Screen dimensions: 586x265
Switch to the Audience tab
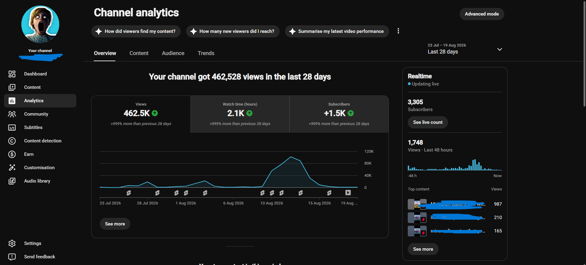coord(173,53)
